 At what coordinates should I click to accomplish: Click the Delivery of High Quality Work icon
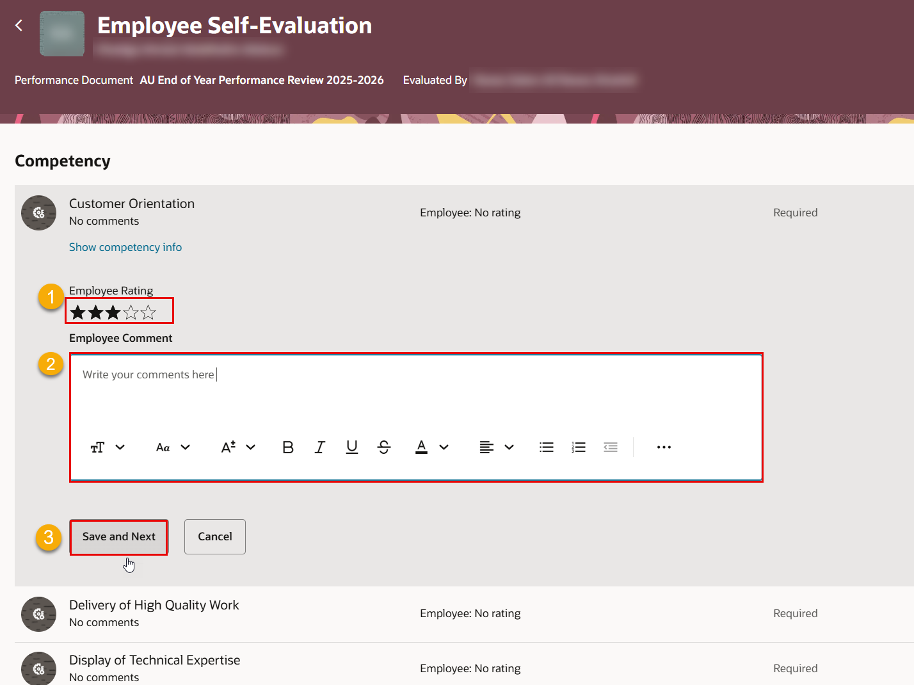[x=39, y=614]
